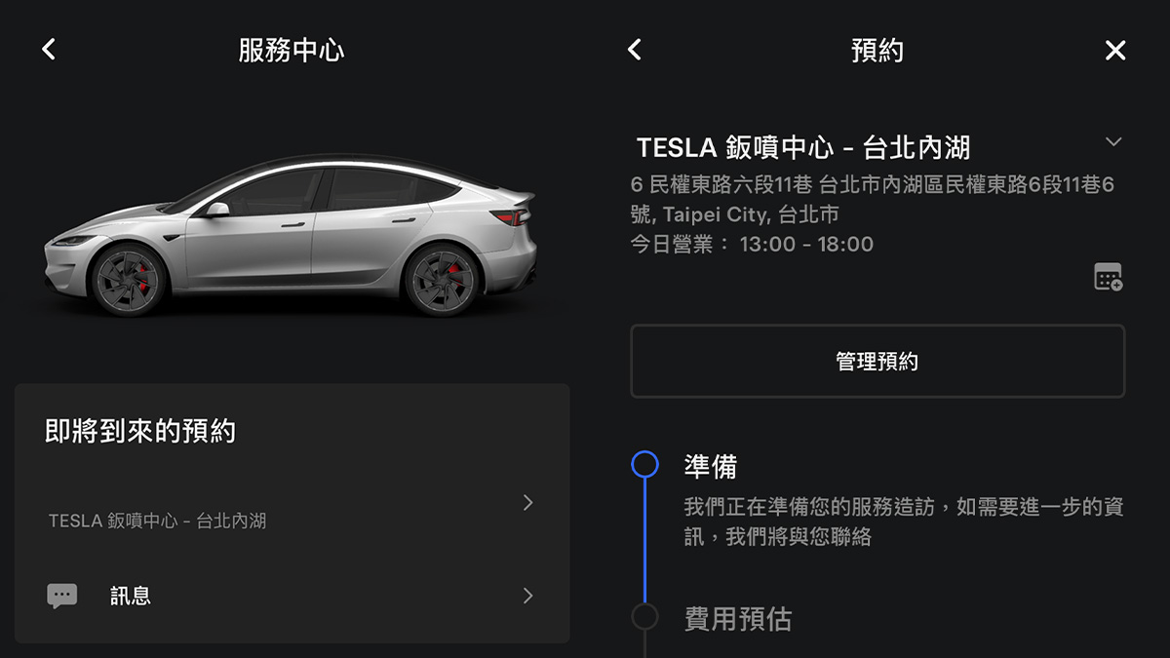Viewport: 1170px width, 658px height.
Task: Tap the silver Tesla car image
Action: point(291,236)
